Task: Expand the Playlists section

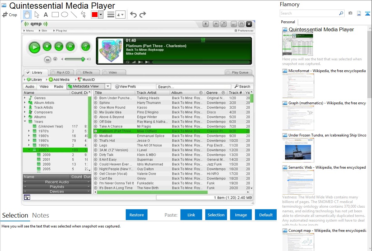Action: 57,187
